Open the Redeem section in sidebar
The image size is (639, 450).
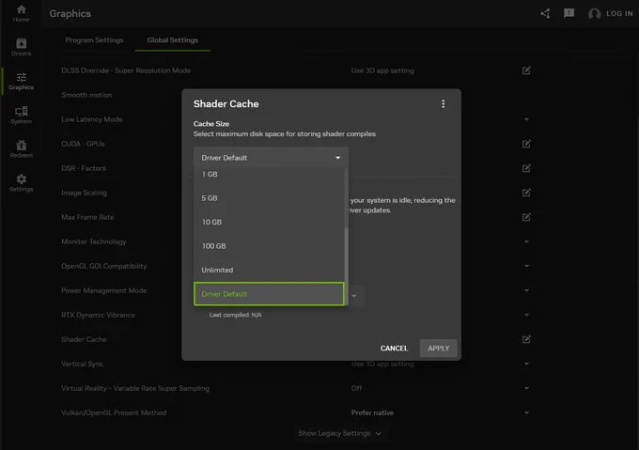(x=21, y=149)
